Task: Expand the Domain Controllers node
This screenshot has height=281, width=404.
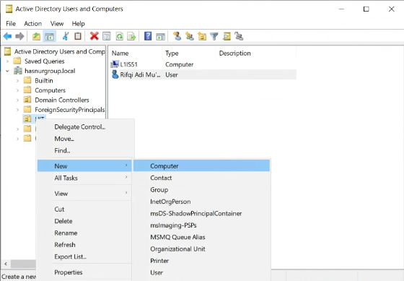Action: [17, 100]
